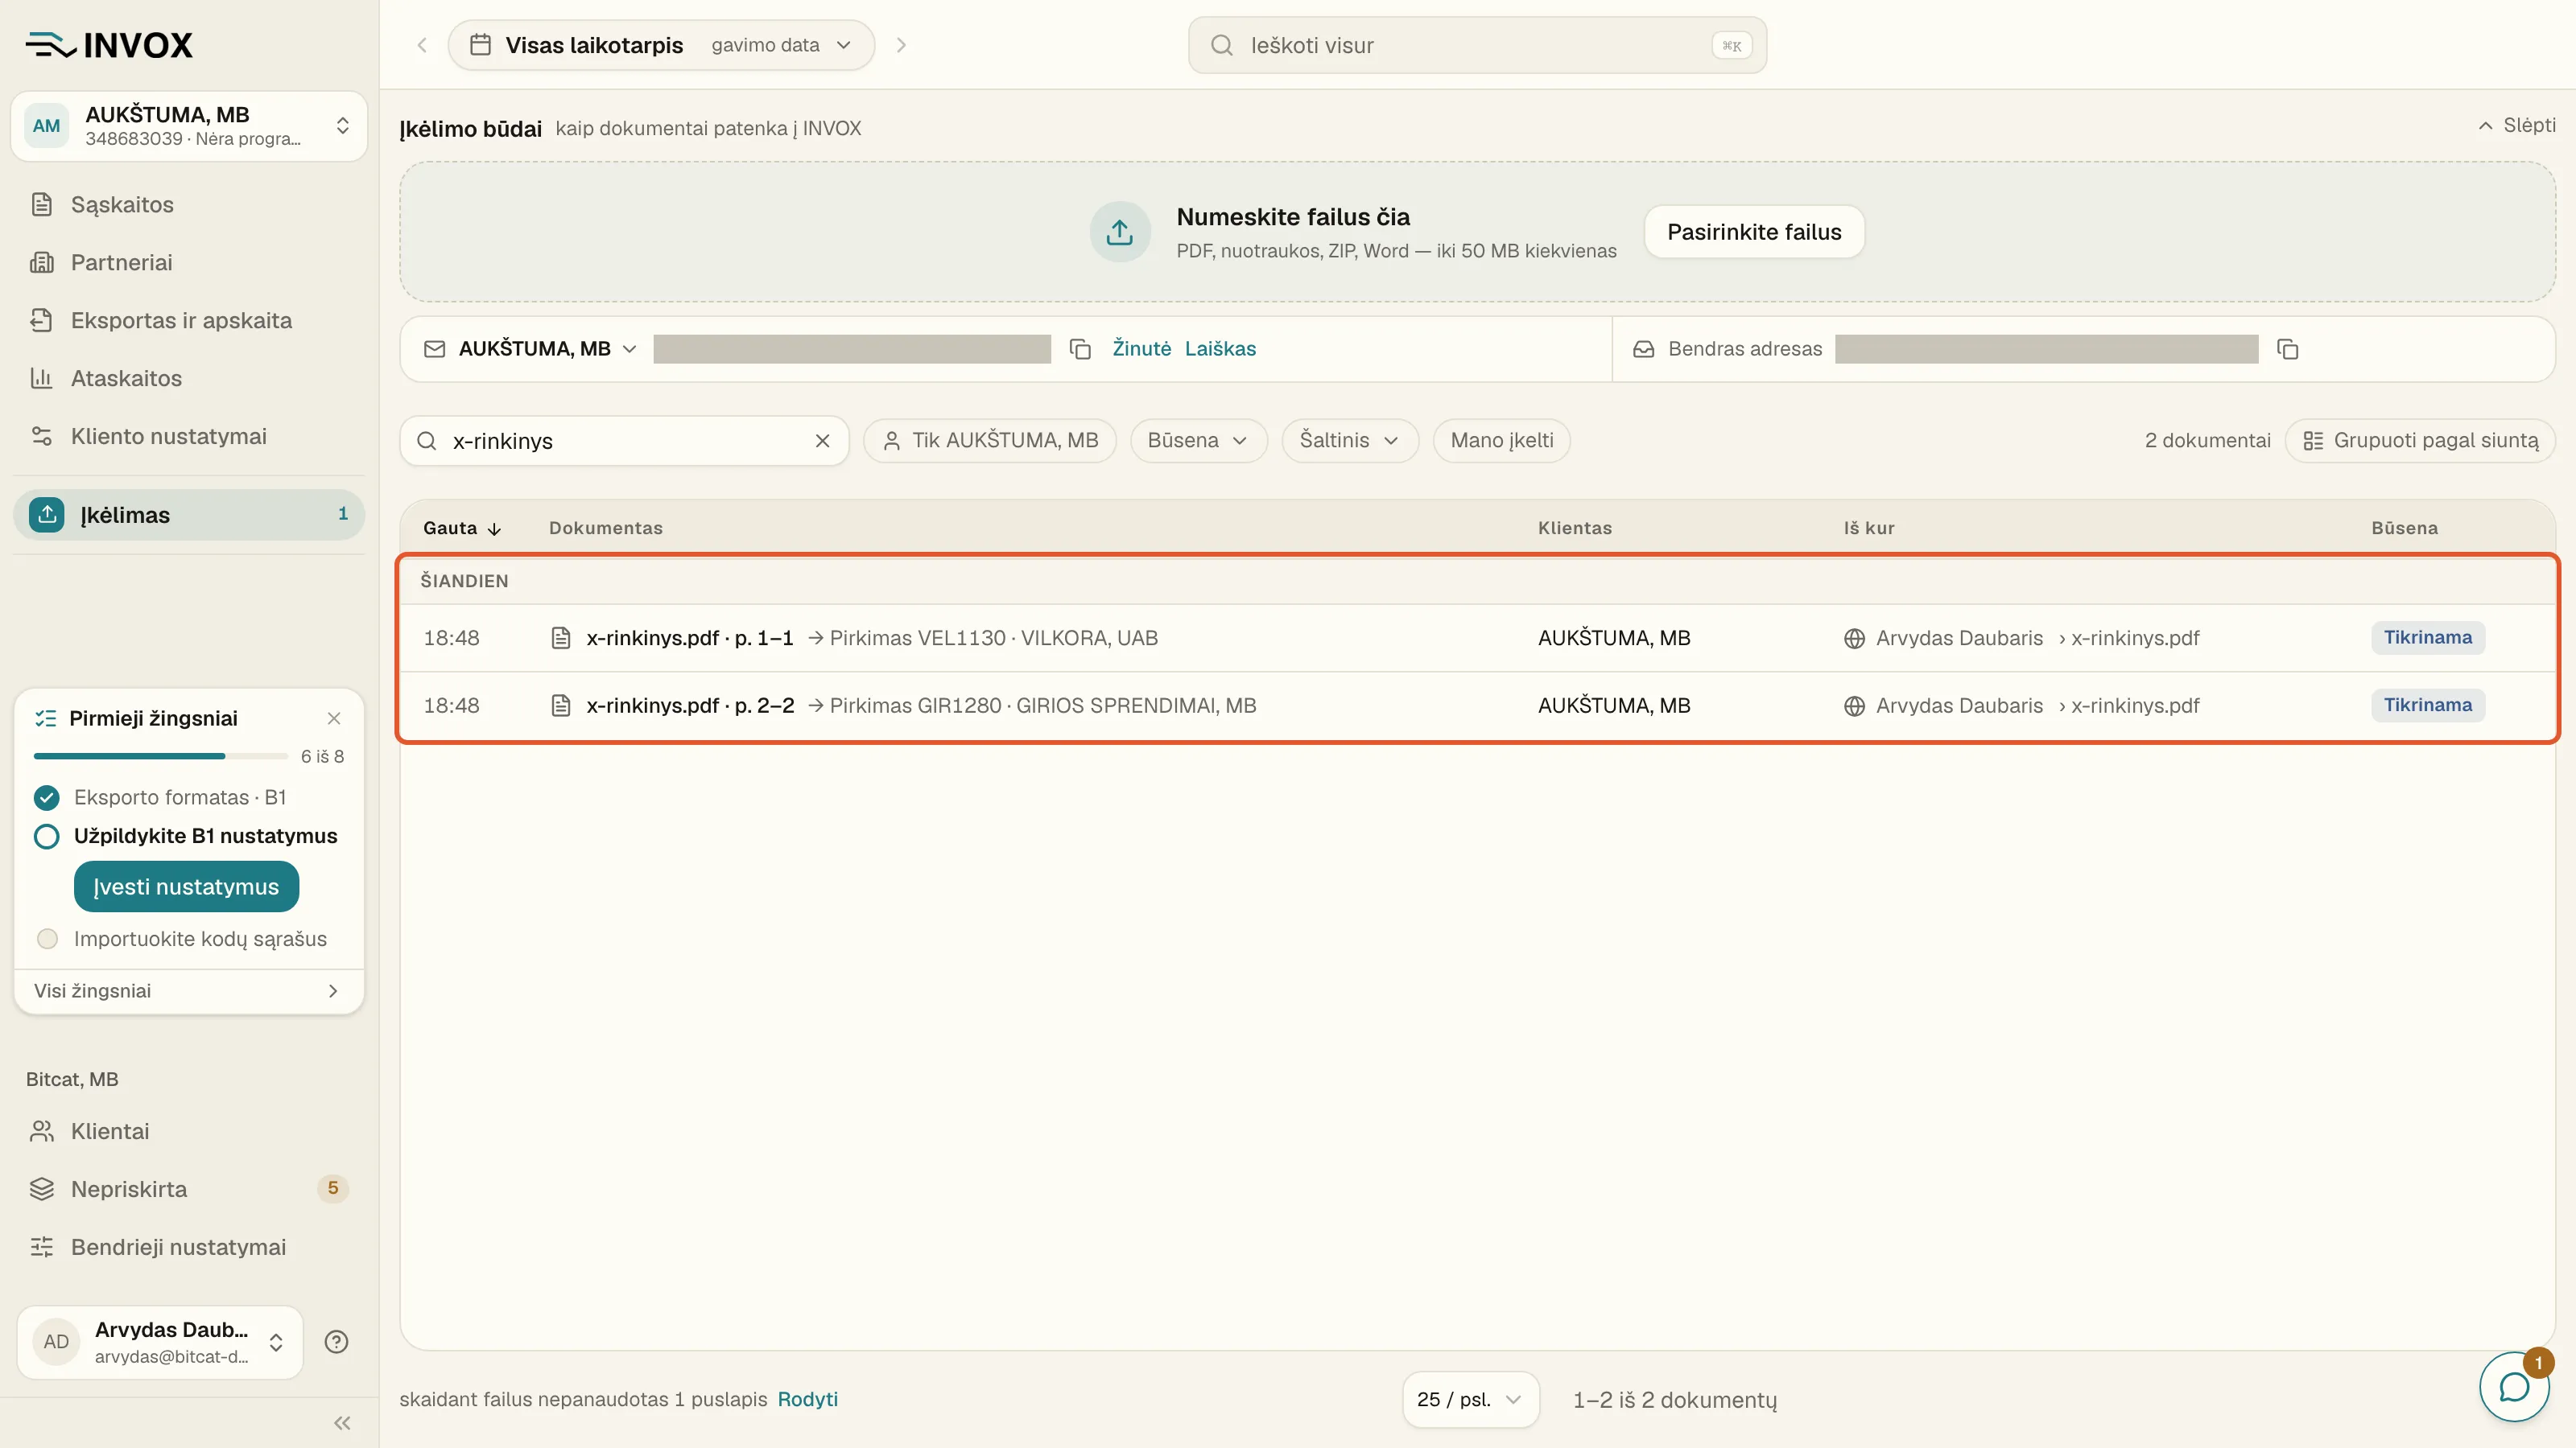Open Ataskaitos in sidebar
This screenshot has width=2576, height=1448.
pyautogui.click(x=126, y=379)
